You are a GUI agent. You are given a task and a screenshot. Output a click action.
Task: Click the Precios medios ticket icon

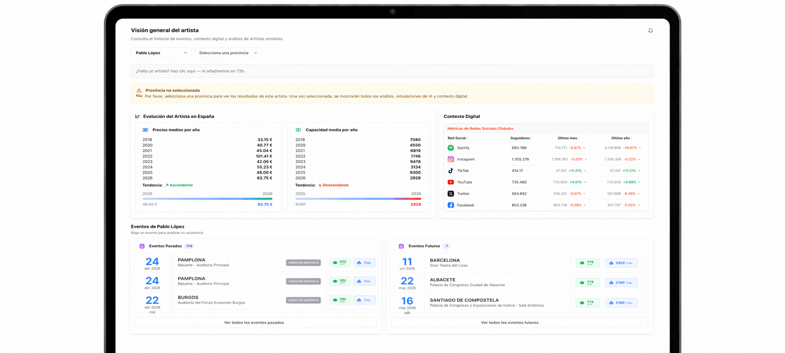[x=145, y=130]
